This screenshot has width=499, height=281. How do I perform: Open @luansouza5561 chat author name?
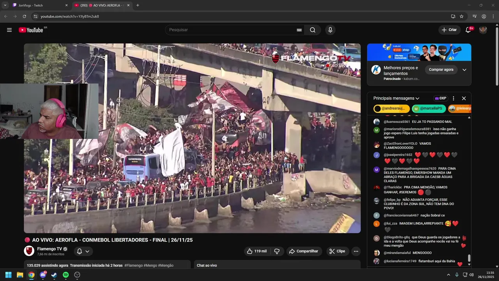click(397, 122)
